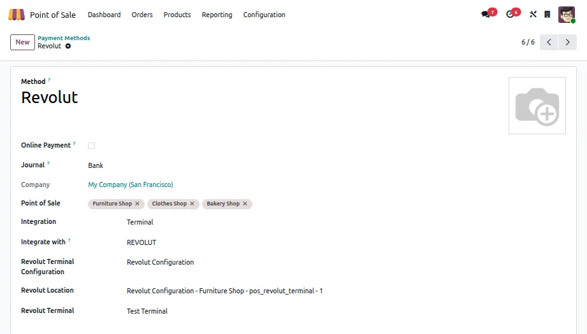The height and width of the screenshot is (334, 587).
Task: Click the New button
Action: click(x=22, y=42)
